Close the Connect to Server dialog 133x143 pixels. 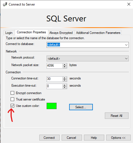(x=129, y=4)
